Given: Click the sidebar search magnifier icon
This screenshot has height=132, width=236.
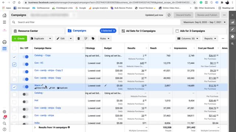Looking at the screenshot, I should [x=4, y=123].
